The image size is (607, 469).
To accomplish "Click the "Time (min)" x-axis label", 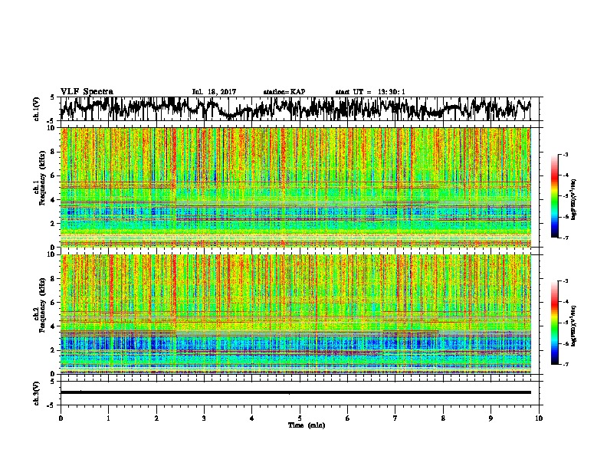I will (307, 425).
